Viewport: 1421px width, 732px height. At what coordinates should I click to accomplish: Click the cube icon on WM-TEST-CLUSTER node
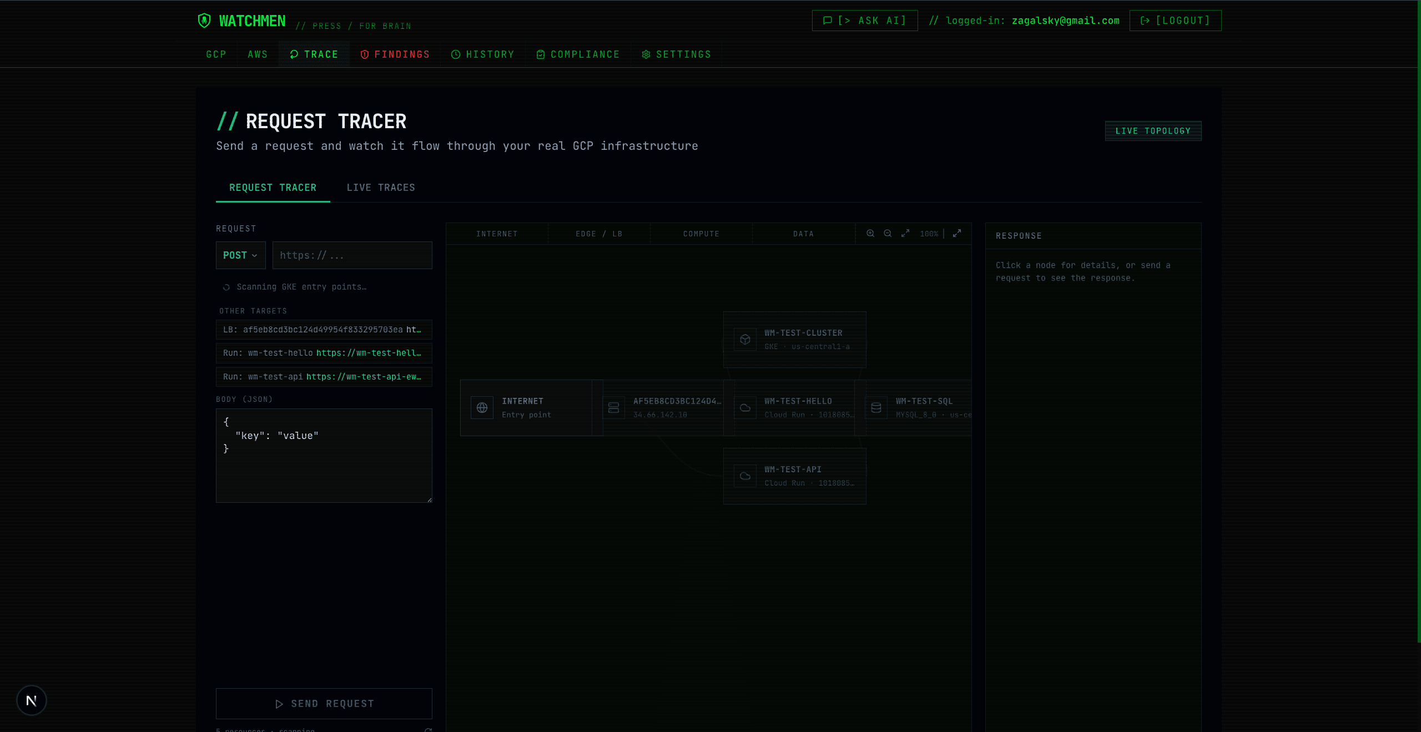745,340
